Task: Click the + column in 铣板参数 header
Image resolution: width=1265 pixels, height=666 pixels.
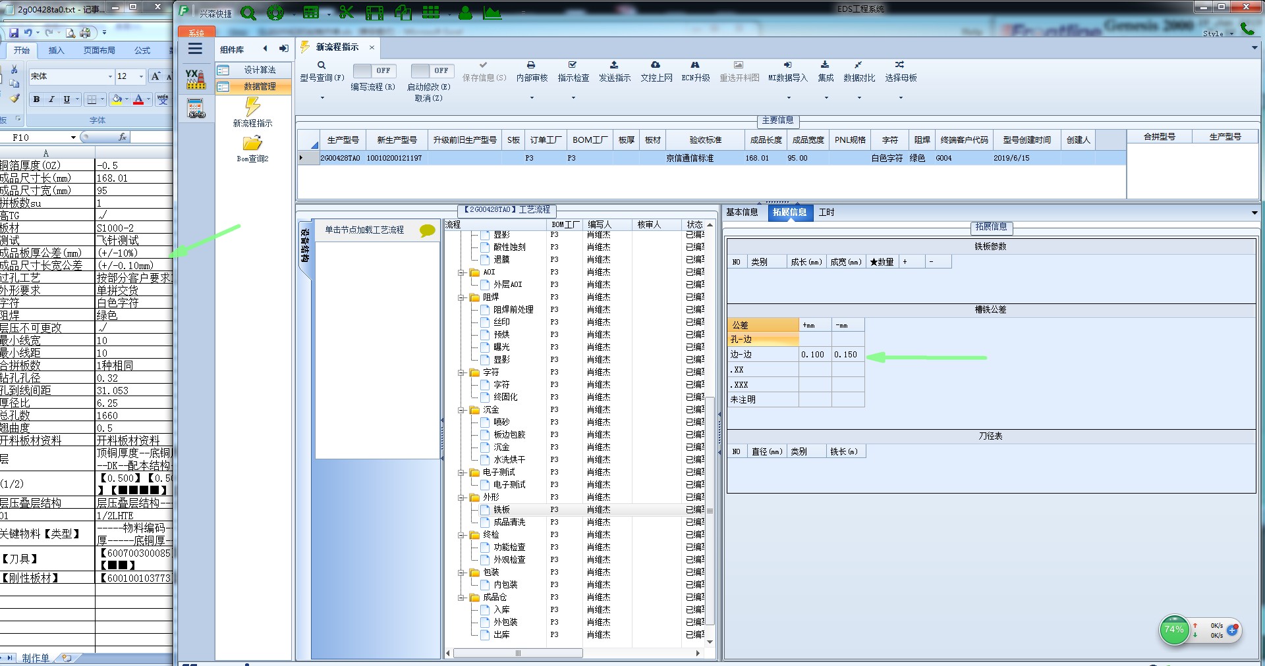Action: point(911,262)
